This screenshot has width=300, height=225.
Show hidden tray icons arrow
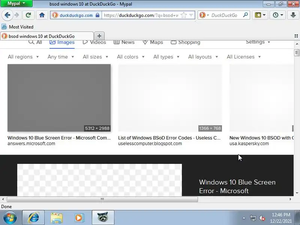tap(244, 218)
